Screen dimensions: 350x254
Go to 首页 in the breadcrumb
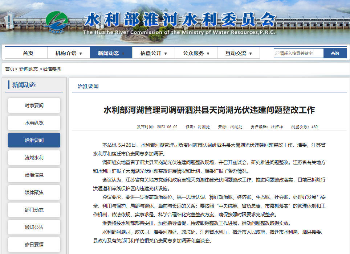click(x=10, y=68)
